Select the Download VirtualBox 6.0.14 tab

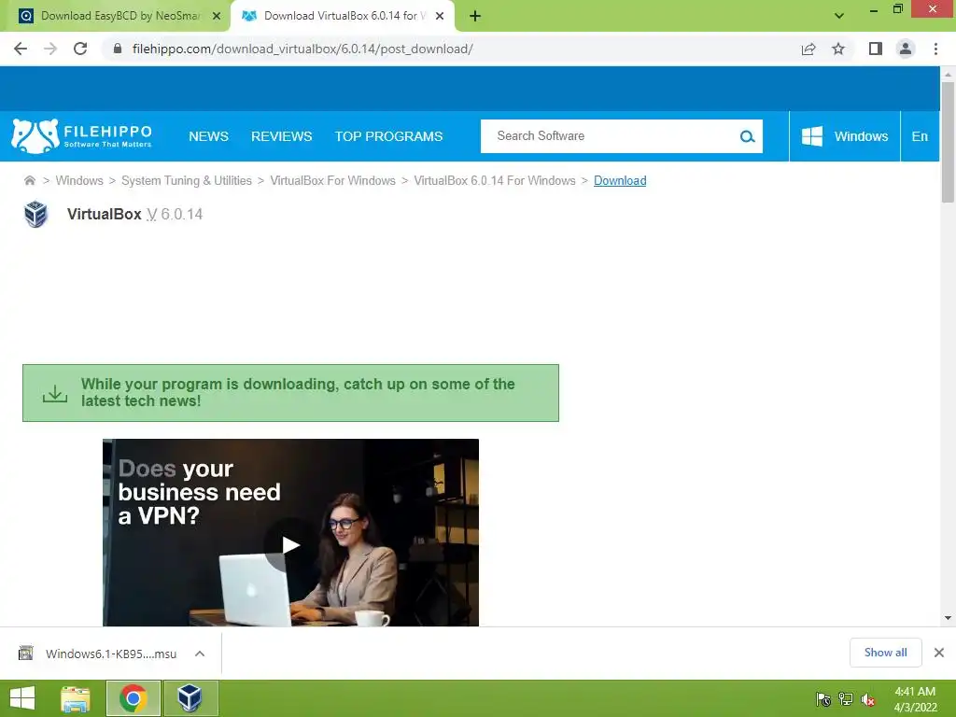[x=342, y=16]
